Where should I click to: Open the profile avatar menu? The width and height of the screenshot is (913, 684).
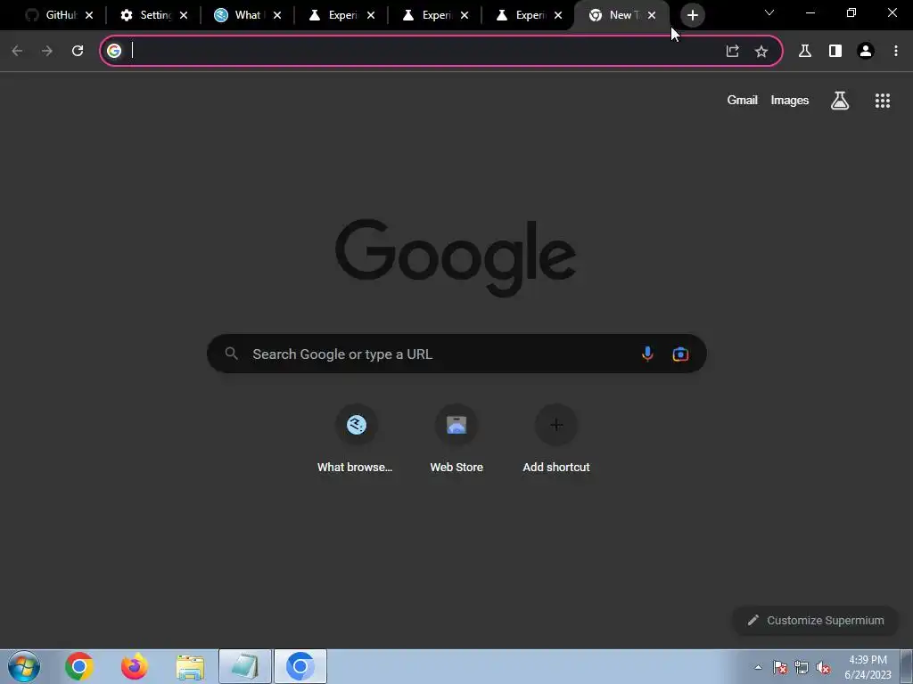point(866,51)
